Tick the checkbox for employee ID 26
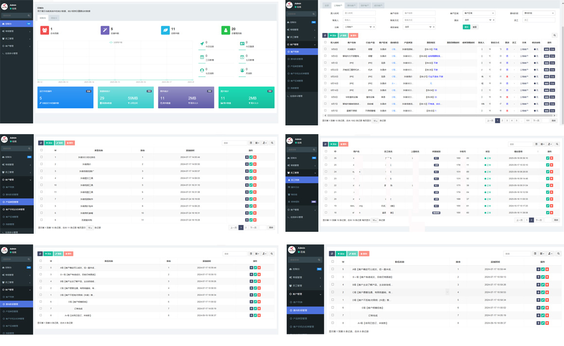 (326, 158)
